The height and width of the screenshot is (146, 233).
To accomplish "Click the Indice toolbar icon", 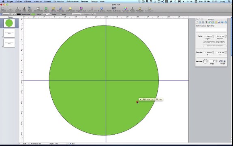I will coord(24,9).
